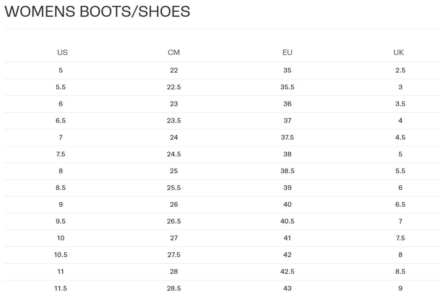The width and height of the screenshot is (440, 303).
Task: Click US size 5.5 cell
Action: (61, 87)
